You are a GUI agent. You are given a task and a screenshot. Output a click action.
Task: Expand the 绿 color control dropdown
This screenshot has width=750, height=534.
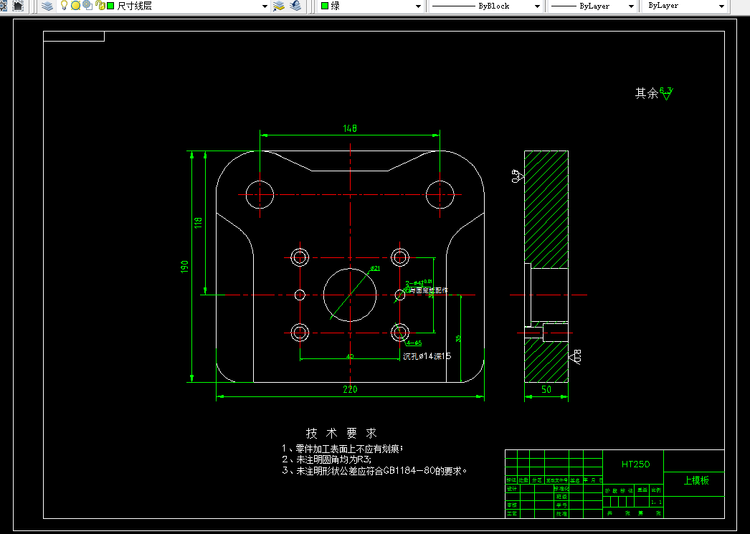tap(419, 6)
